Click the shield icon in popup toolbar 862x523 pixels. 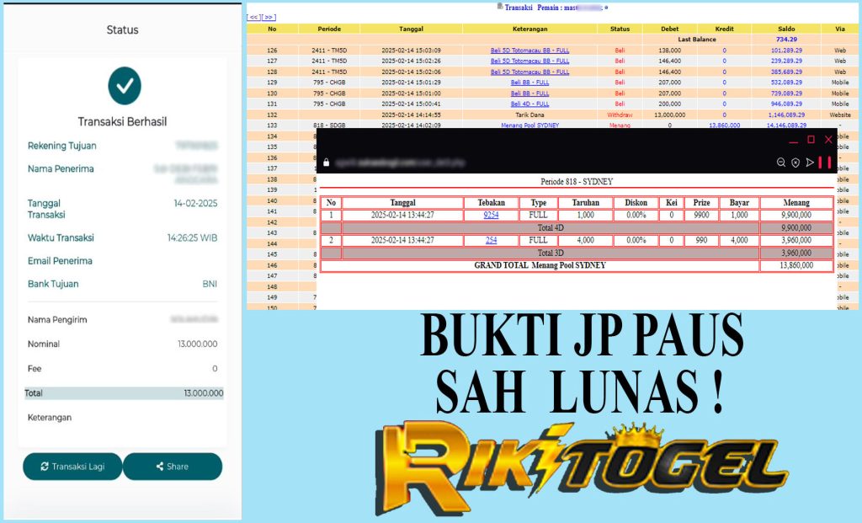pyautogui.click(x=795, y=163)
